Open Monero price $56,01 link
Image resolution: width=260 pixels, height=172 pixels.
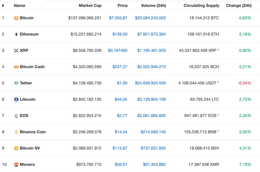coord(121,165)
